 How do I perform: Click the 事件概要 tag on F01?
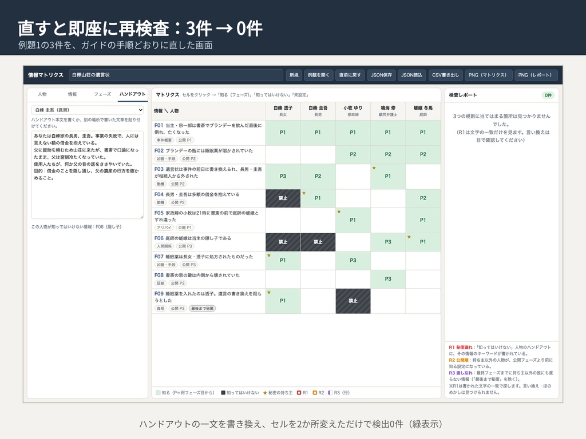coord(164,141)
